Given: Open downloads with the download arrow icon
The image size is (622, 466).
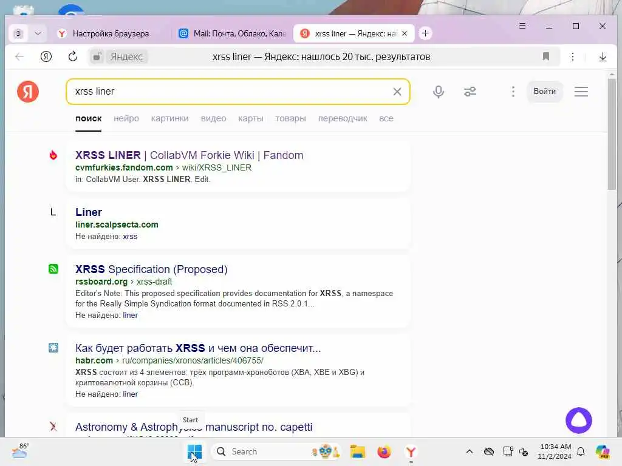Looking at the screenshot, I should pyautogui.click(x=603, y=56).
